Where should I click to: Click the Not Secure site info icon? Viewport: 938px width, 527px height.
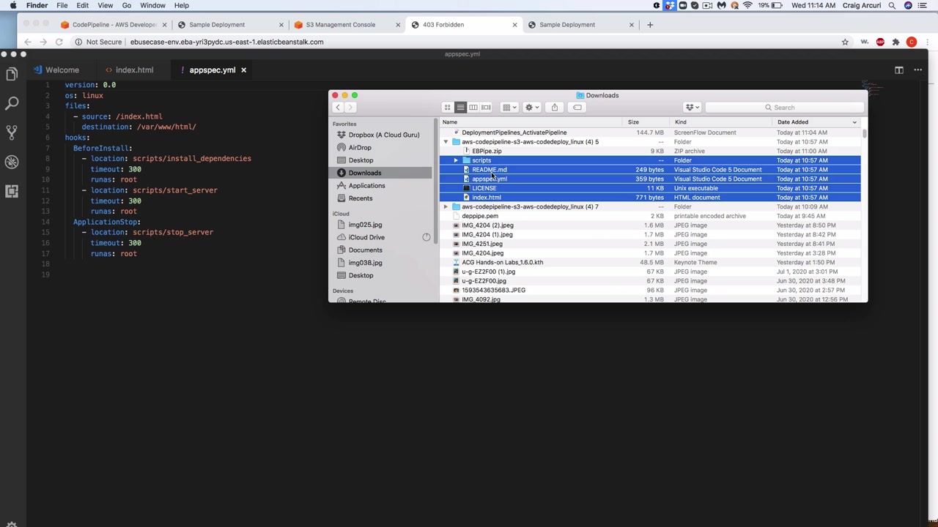[78, 42]
